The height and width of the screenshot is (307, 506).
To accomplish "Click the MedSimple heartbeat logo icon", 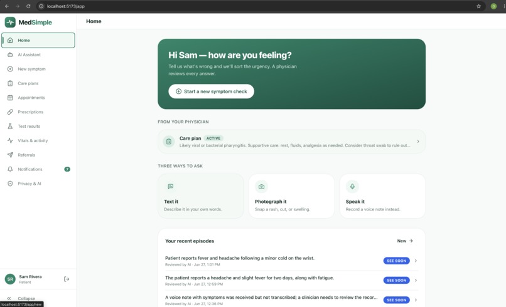I will tap(10, 22).
